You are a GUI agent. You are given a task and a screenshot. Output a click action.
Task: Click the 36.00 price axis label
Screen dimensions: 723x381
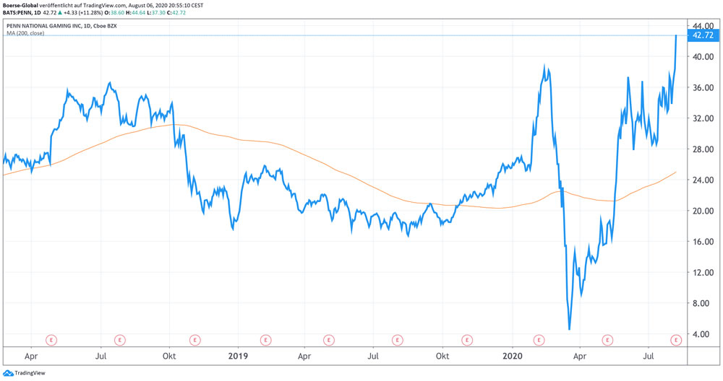(703, 87)
